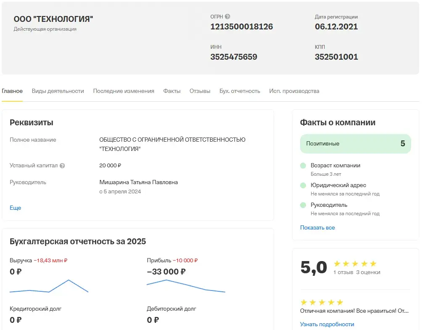
Task: Click the Юридический адрес fact item
Action: coord(345,189)
